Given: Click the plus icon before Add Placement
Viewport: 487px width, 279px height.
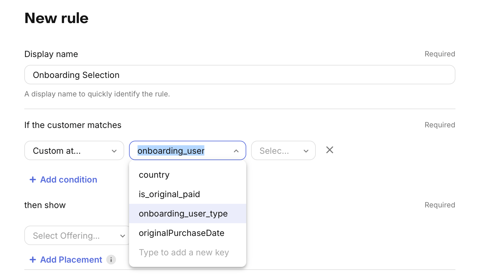Looking at the screenshot, I should coord(33,260).
